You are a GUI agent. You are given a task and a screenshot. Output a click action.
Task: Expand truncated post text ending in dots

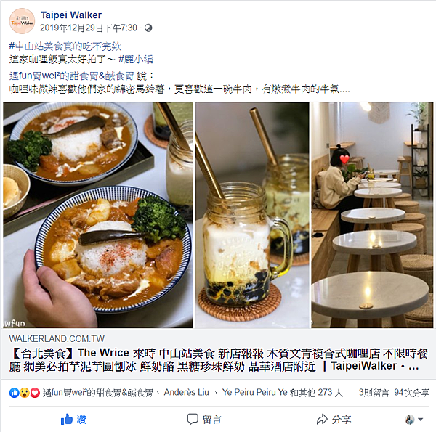pos(344,89)
